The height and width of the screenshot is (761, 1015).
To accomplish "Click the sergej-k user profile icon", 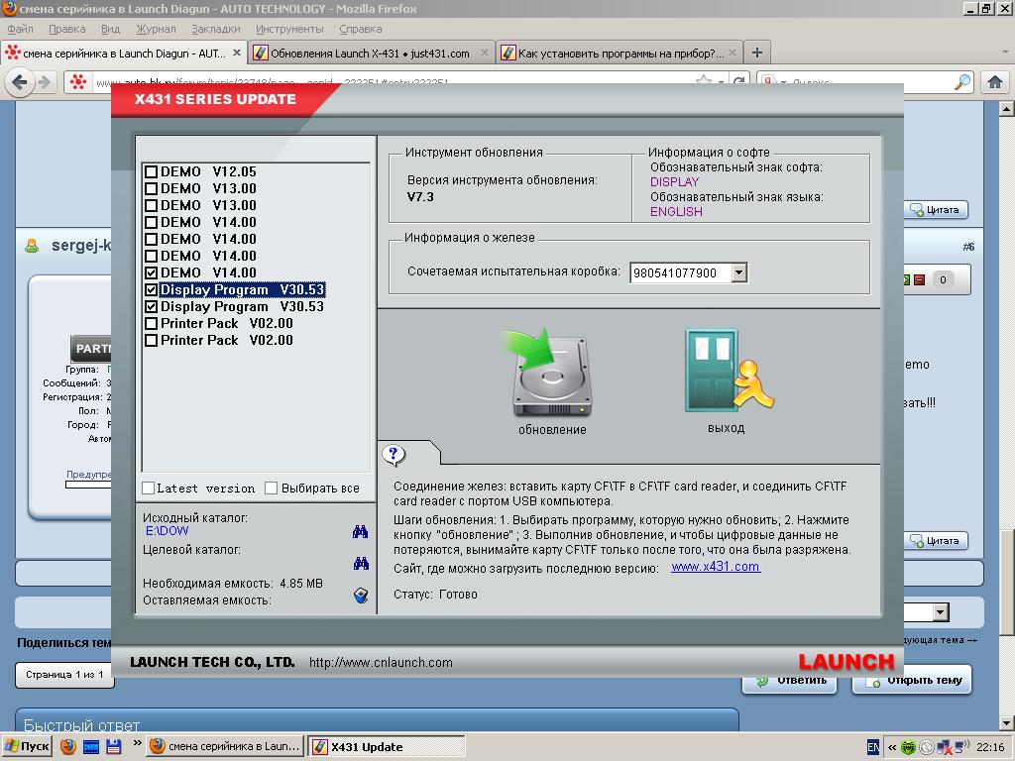I will click(31, 246).
